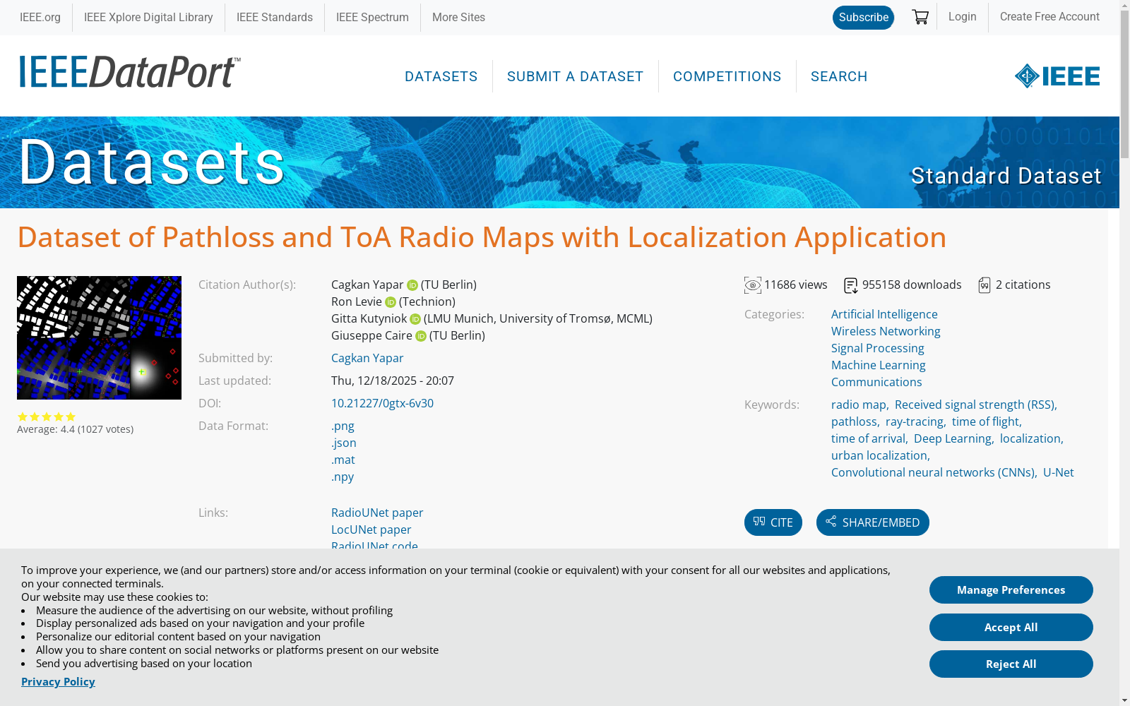Open IEEE Xplore Digital Library
This screenshot has height=706, width=1130.
click(x=148, y=17)
